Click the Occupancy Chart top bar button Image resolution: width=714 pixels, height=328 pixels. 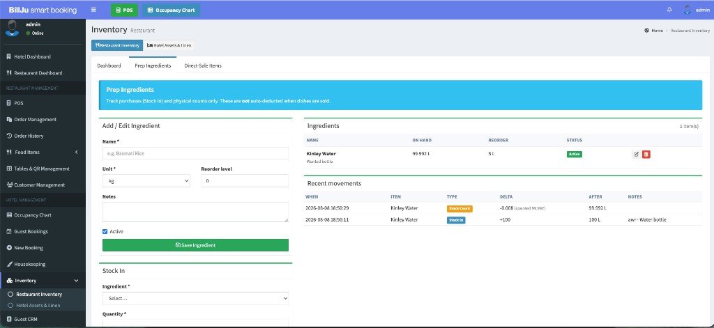click(172, 10)
